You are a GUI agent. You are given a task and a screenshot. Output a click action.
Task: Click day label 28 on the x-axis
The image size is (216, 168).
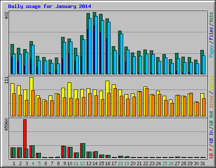point(184,163)
